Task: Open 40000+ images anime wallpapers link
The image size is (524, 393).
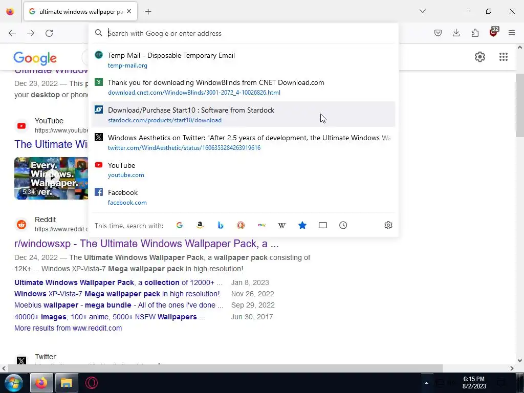Action: click(x=110, y=316)
